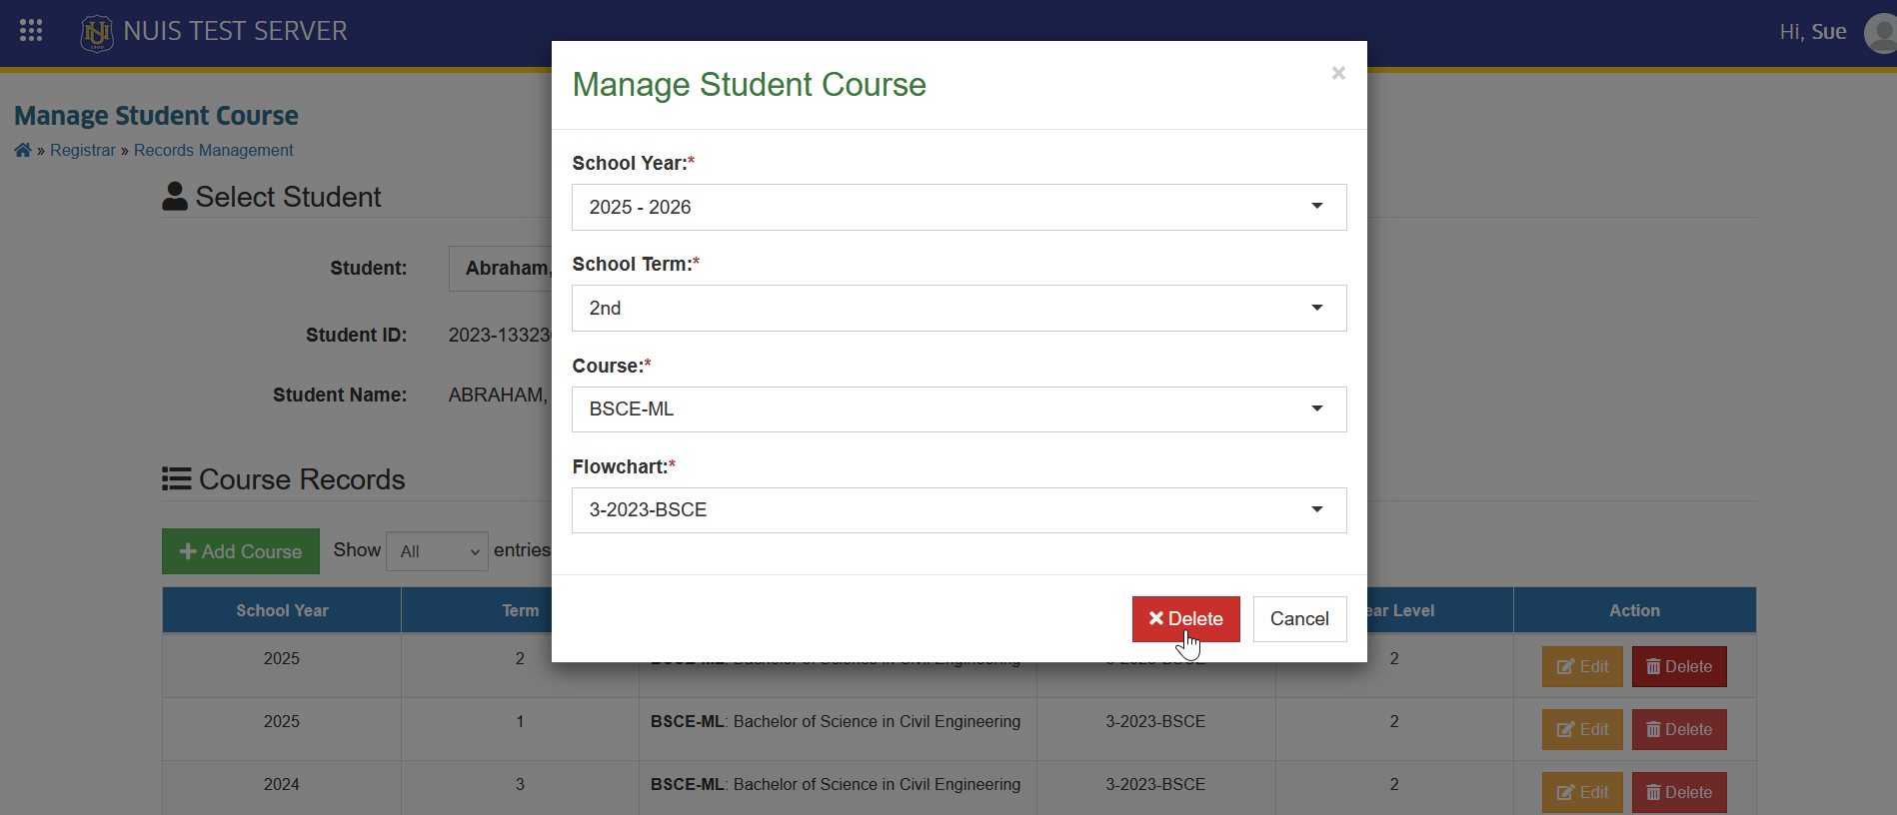Open the Show entries All dropdown

pos(437,551)
